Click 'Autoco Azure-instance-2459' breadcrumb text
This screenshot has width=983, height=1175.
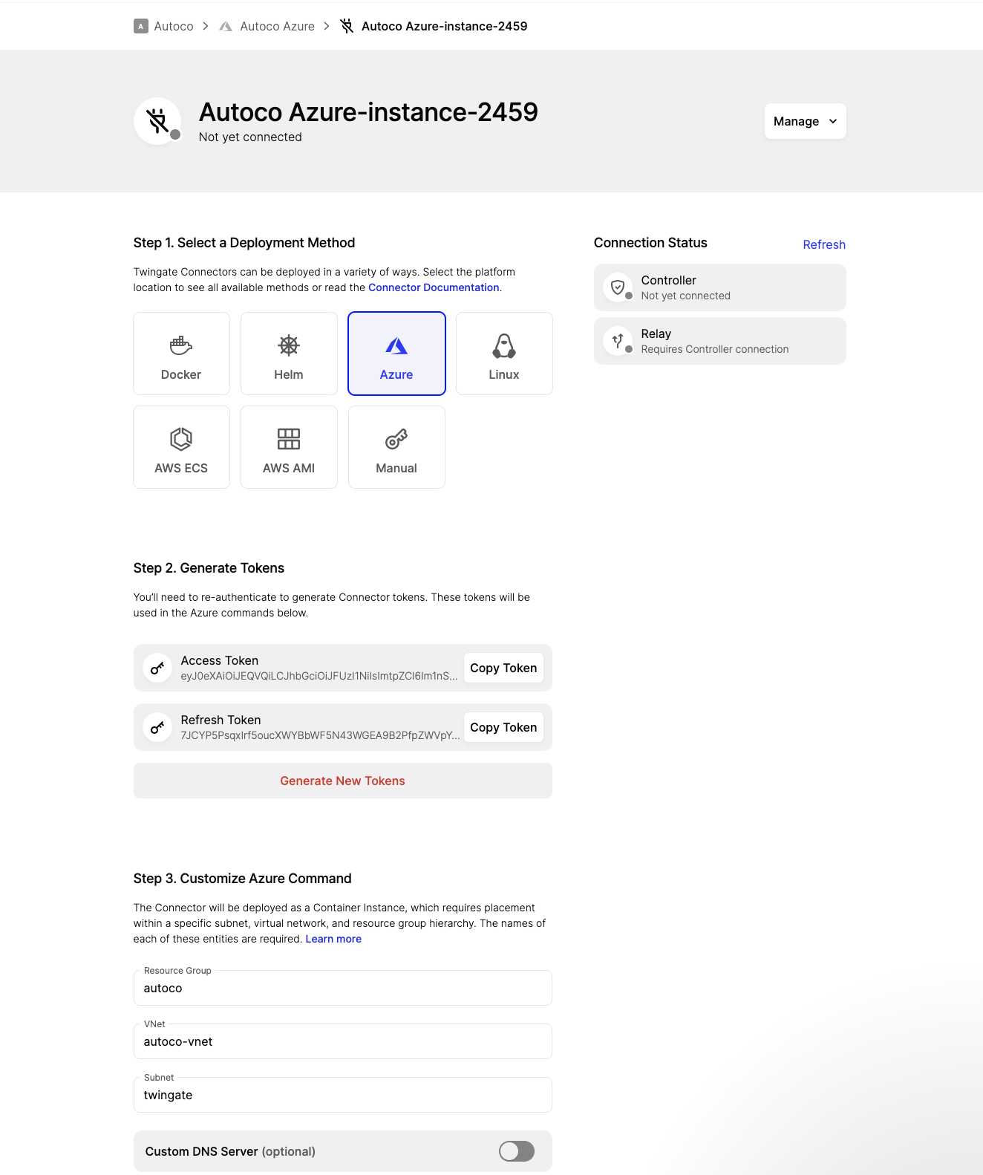coord(444,26)
